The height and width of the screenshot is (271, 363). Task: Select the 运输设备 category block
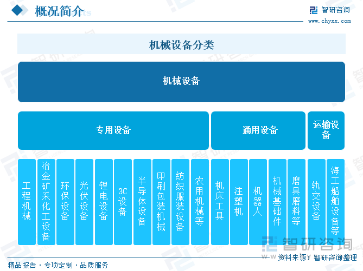tap(326, 130)
